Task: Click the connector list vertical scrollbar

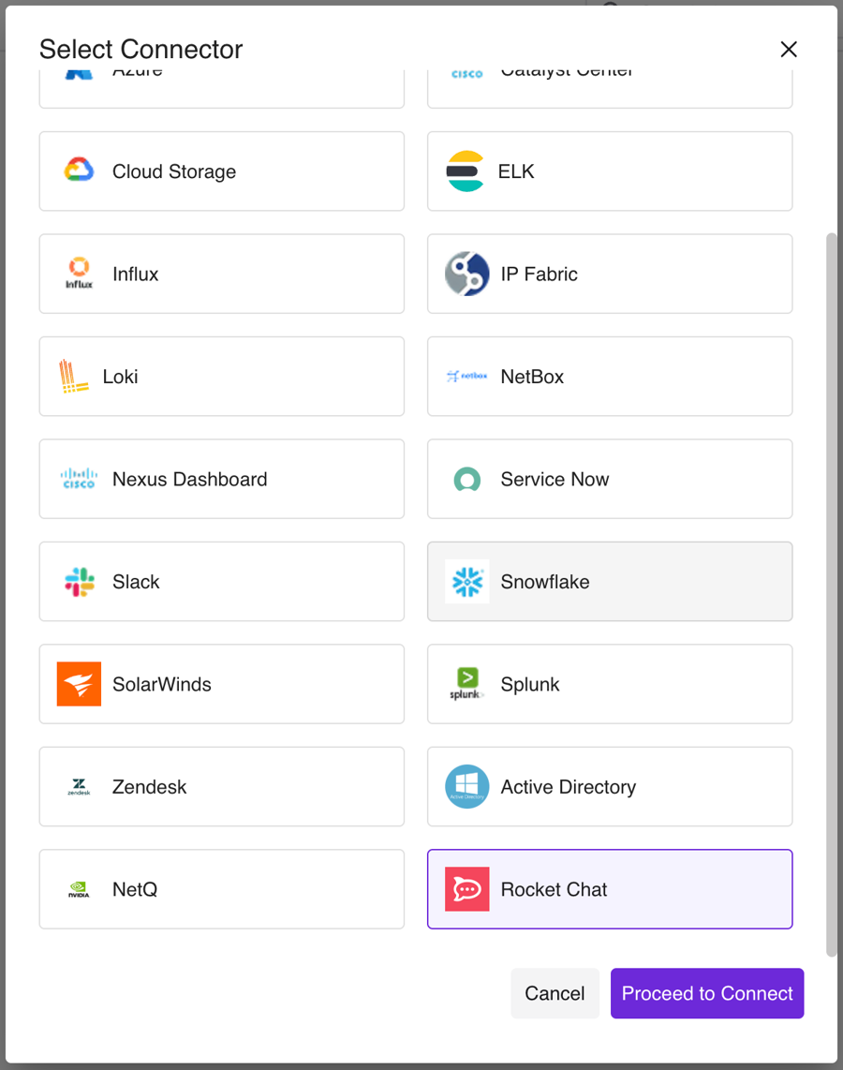Action: tap(831, 594)
